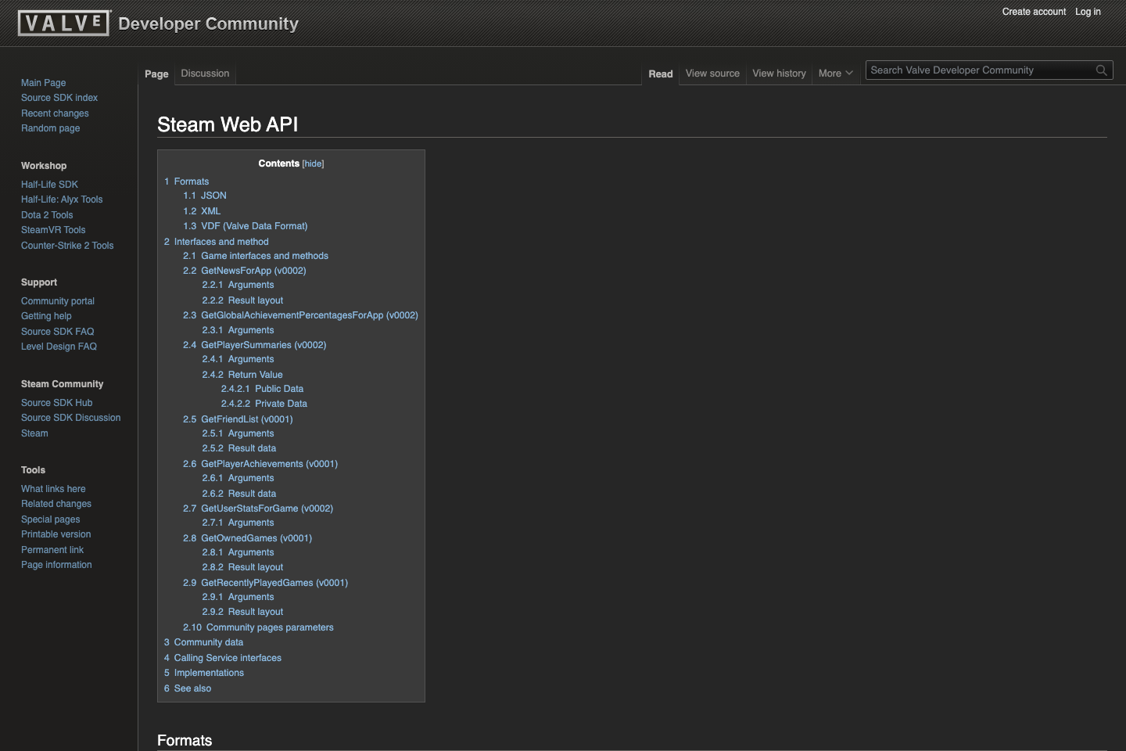This screenshot has width=1126, height=751.
Task: Jump to the VDF (Valve Data Format) section
Action: pos(254,225)
